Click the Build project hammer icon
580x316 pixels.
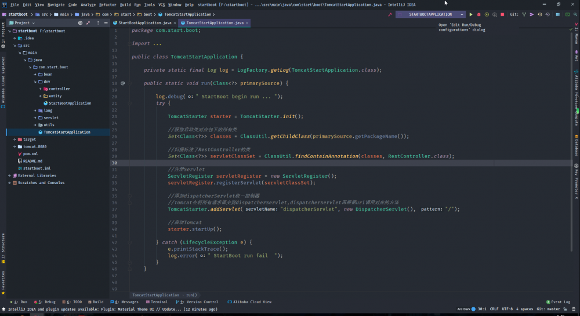coord(391,14)
